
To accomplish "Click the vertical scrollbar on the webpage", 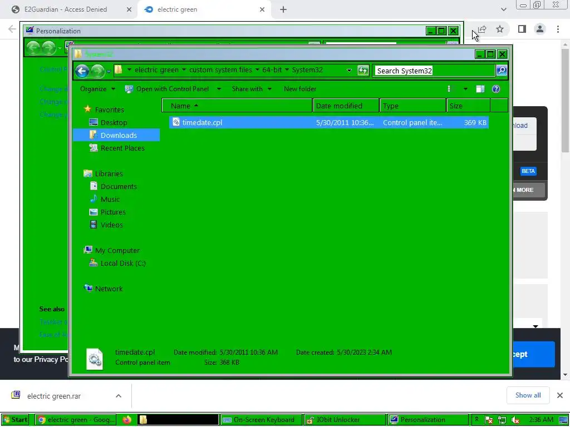I will pos(565,101).
